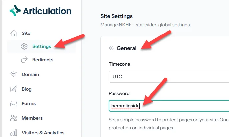The height and width of the screenshot is (137, 229).
Task: Click the Blog pencil icon
Action: (14, 89)
